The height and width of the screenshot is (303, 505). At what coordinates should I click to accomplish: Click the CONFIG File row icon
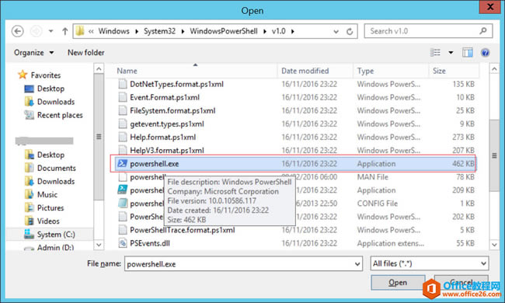(x=123, y=204)
